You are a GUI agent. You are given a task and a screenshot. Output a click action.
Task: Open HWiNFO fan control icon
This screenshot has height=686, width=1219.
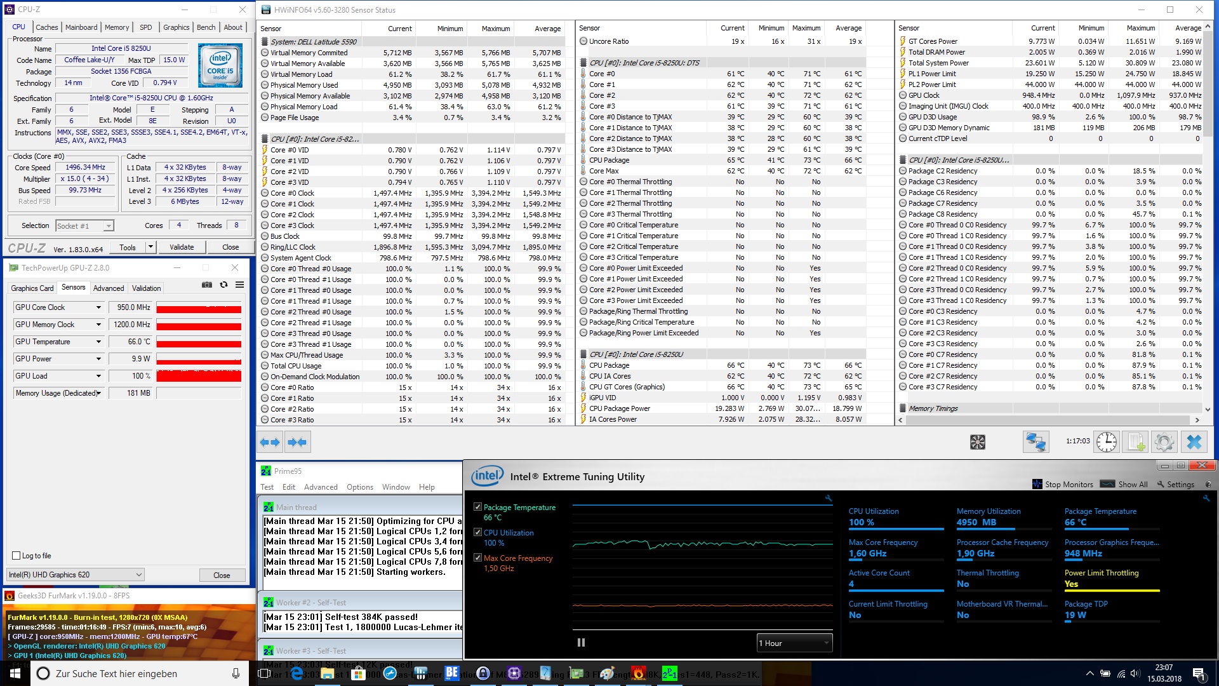[x=978, y=442]
